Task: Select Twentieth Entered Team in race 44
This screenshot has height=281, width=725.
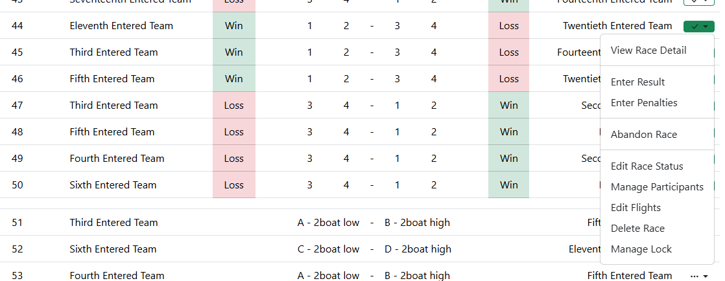Action: pyautogui.click(x=617, y=26)
